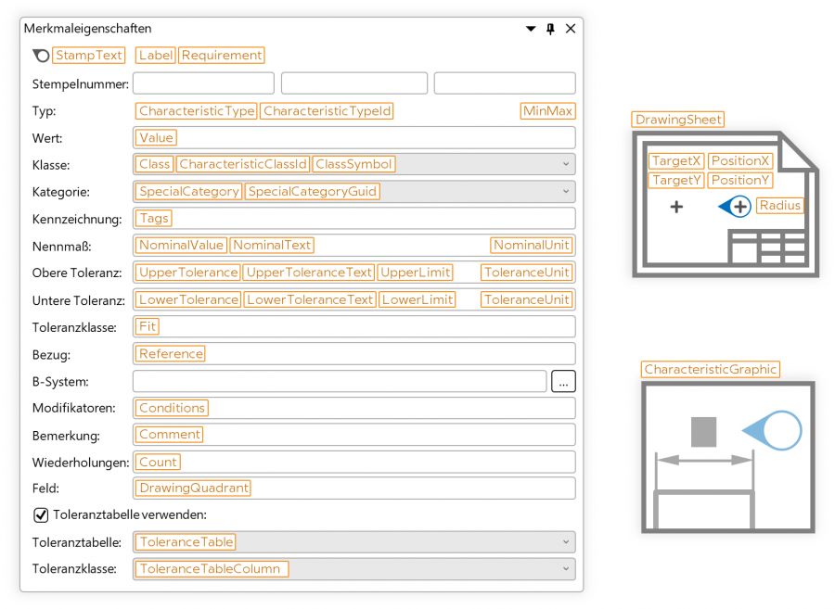Click the NominalUnit tag
This screenshot has height=609, width=835.
point(532,246)
